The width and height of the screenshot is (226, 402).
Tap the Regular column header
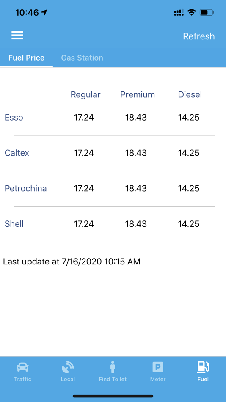click(x=85, y=95)
